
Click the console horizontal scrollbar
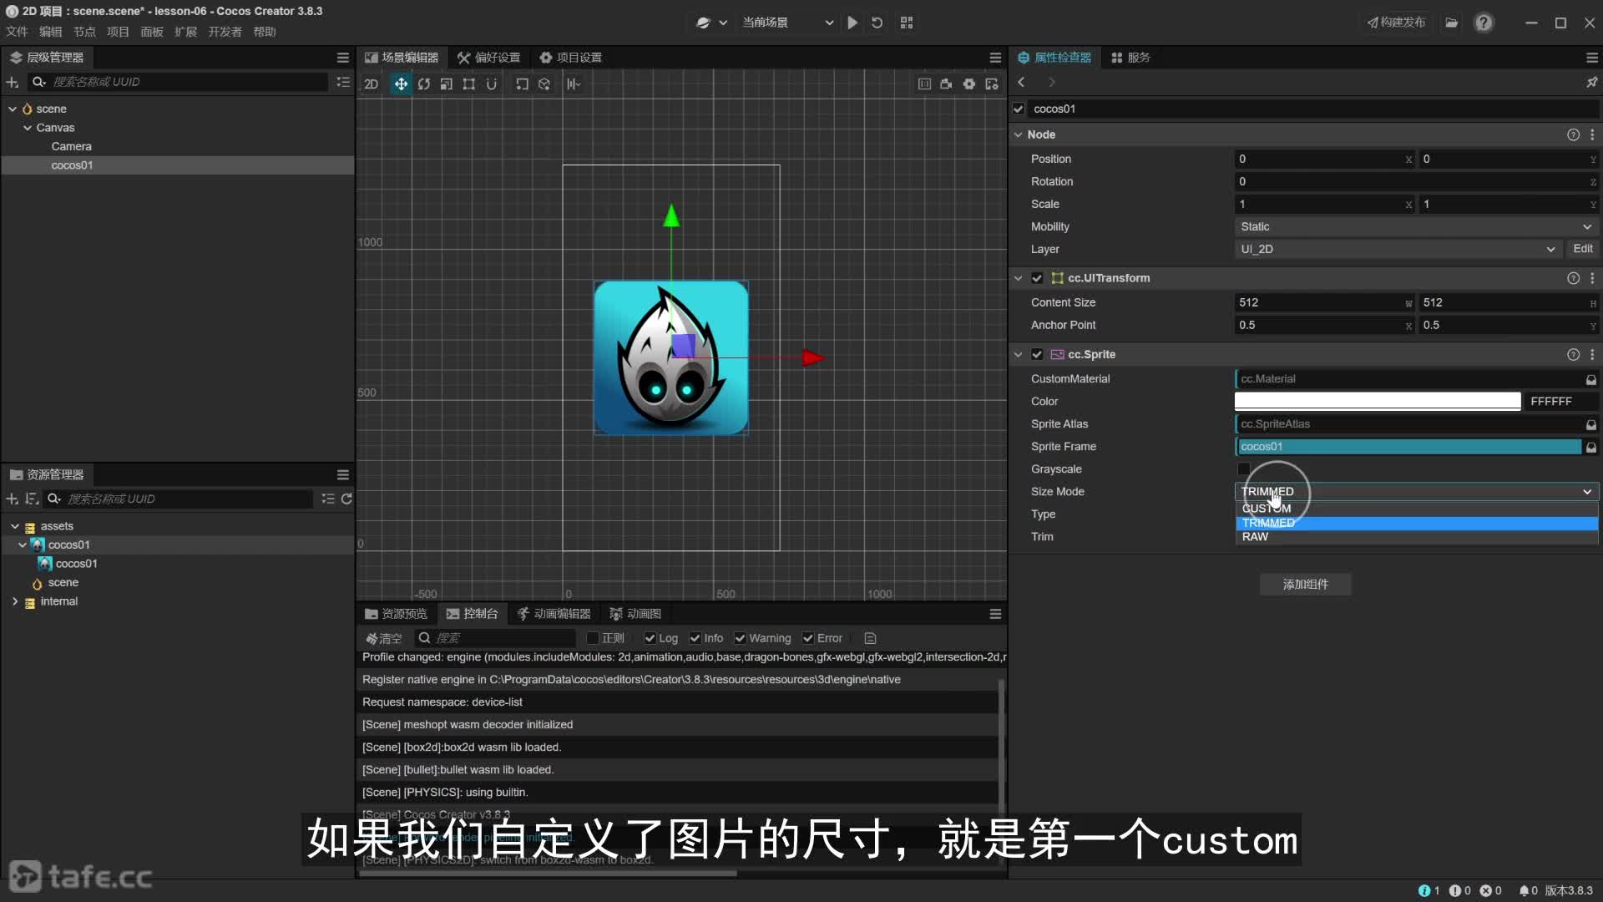(x=549, y=874)
